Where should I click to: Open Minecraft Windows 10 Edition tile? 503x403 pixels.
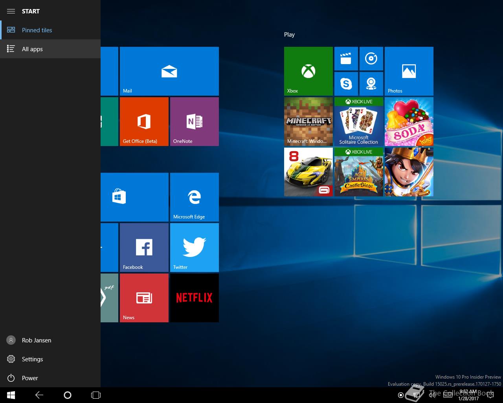tap(308, 122)
